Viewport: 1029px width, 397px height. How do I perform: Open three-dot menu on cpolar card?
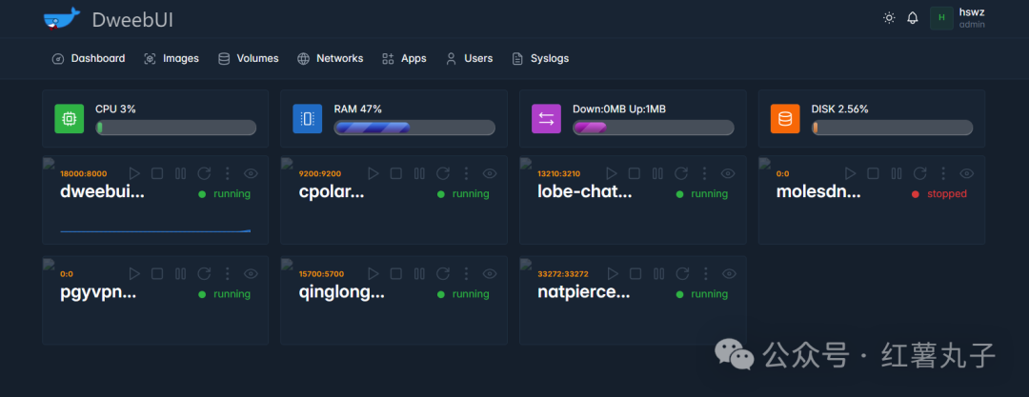466,173
